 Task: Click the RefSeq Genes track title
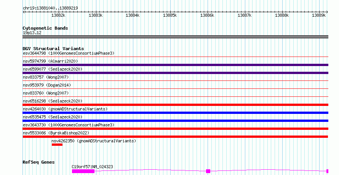(38, 162)
